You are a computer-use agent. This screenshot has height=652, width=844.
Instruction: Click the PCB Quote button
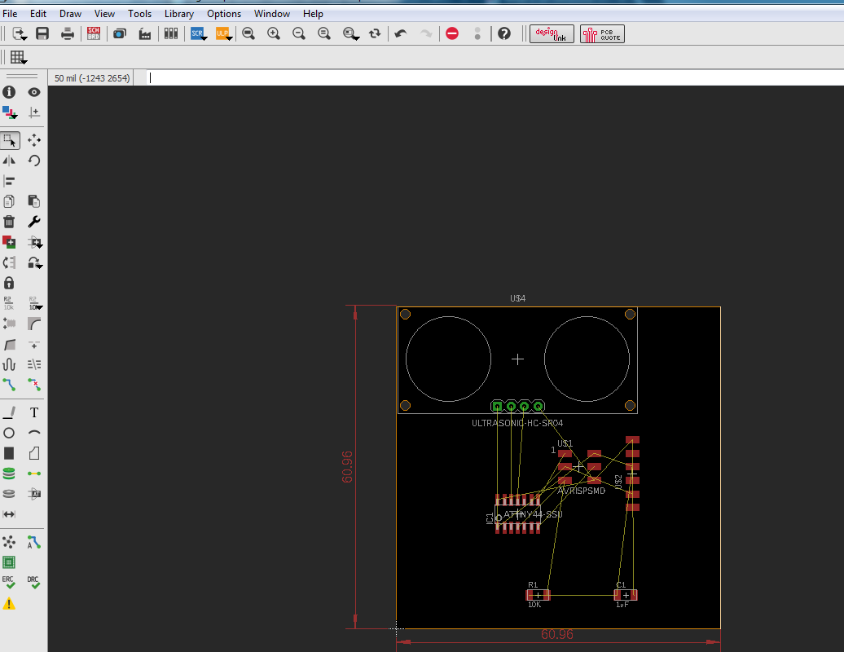(x=602, y=33)
